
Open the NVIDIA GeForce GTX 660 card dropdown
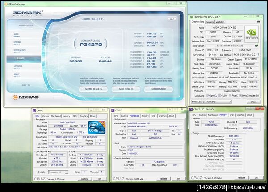[x=211, y=102]
